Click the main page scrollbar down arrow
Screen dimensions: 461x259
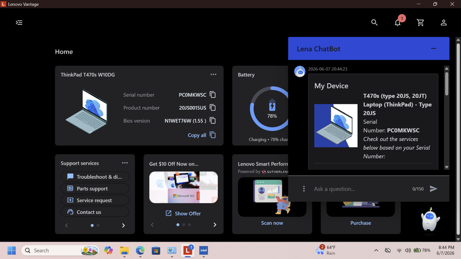click(458, 239)
